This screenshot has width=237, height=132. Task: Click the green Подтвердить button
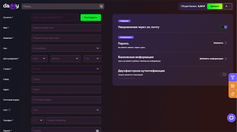click(91, 18)
